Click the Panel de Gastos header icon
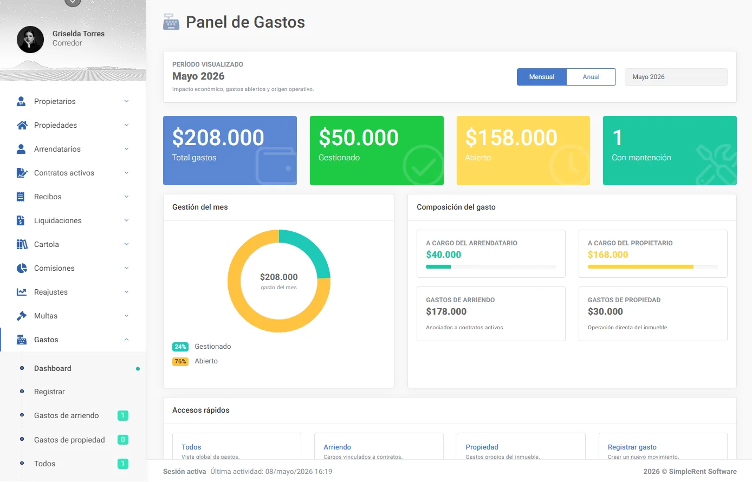Viewport: 752px width, 482px height. pyautogui.click(x=171, y=22)
